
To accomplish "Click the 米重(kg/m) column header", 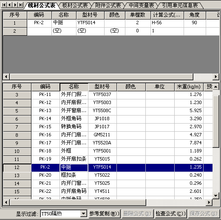I will (x=189, y=87).
